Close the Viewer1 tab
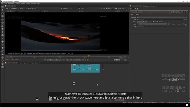The height and width of the screenshot is (107, 190). [x=15, y=6]
